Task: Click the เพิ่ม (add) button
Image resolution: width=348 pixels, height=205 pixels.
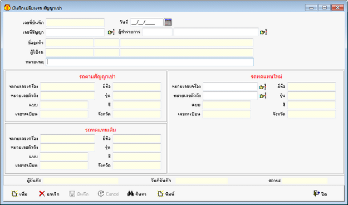Action: click(x=19, y=194)
